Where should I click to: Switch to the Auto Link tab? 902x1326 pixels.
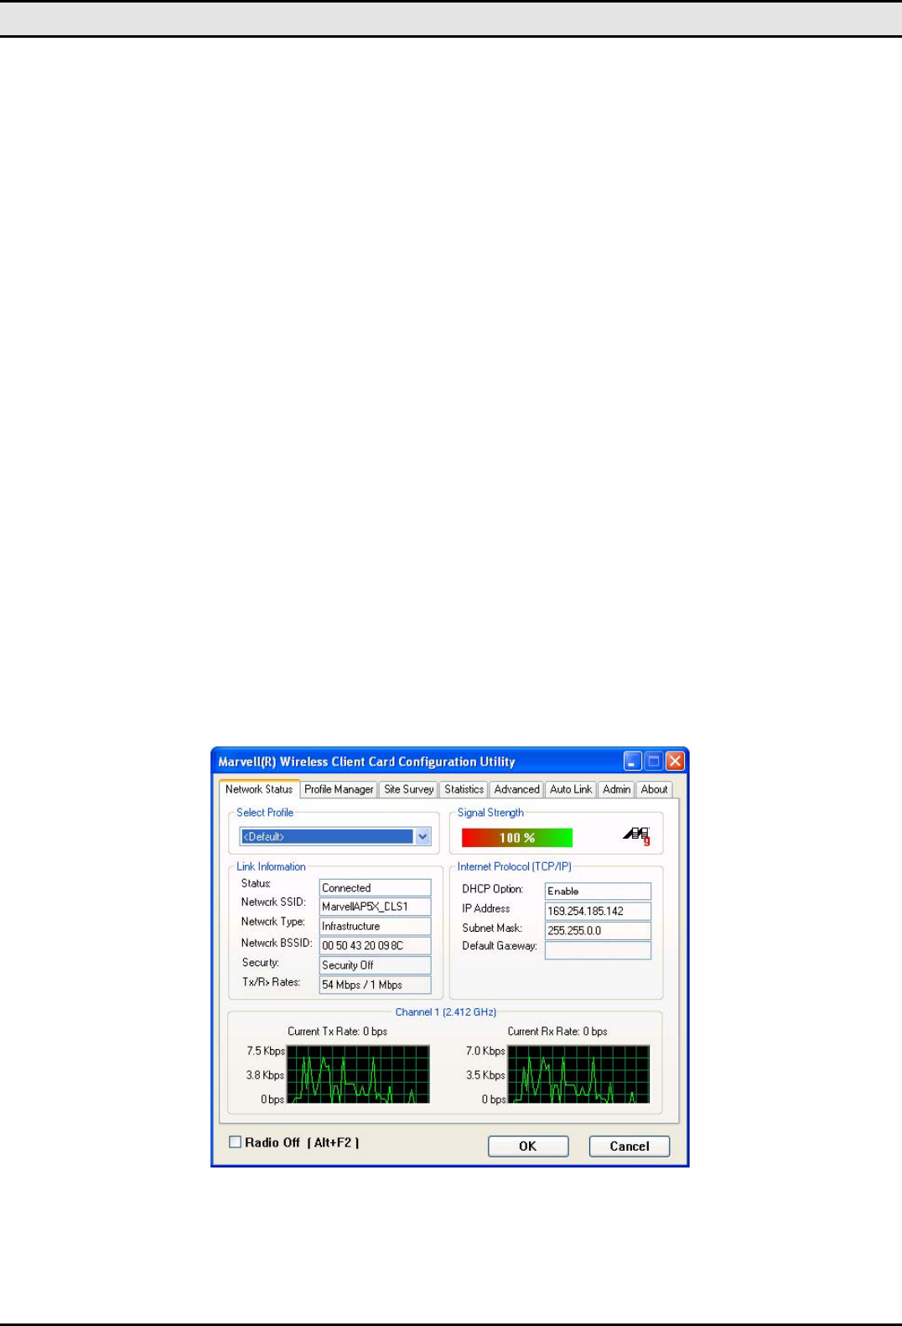[571, 790]
